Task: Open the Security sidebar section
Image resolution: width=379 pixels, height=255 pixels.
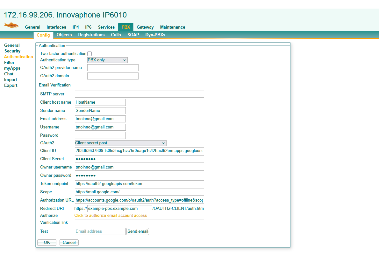Action: point(12,51)
